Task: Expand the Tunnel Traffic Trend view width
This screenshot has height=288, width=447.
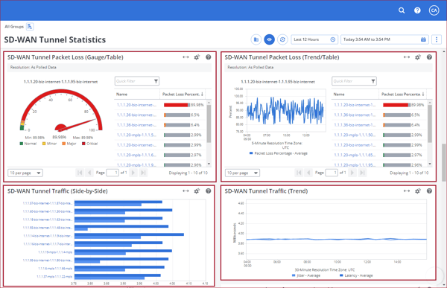Action: click(x=407, y=191)
